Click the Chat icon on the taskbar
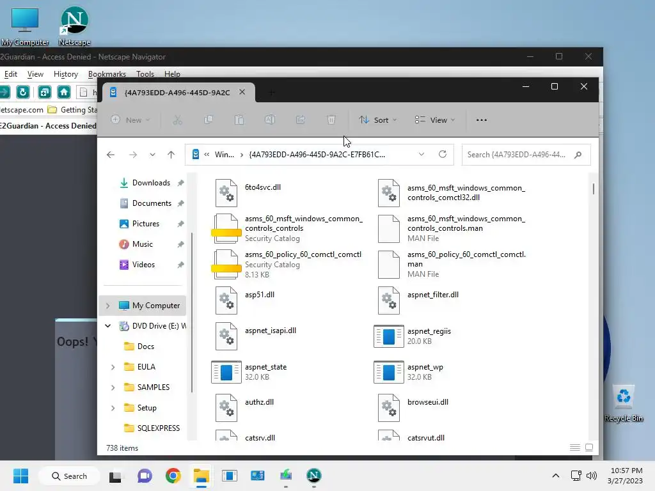This screenshot has width=655, height=491. pyautogui.click(x=145, y=476)
